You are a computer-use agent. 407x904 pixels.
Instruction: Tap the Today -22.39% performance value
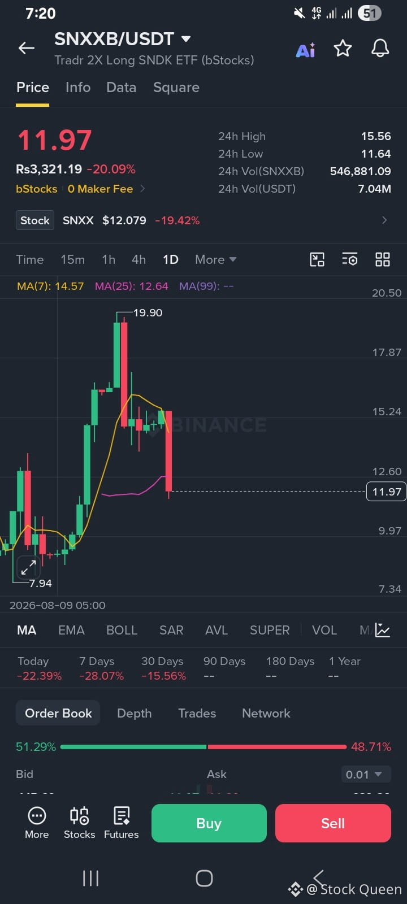(40, 676)
